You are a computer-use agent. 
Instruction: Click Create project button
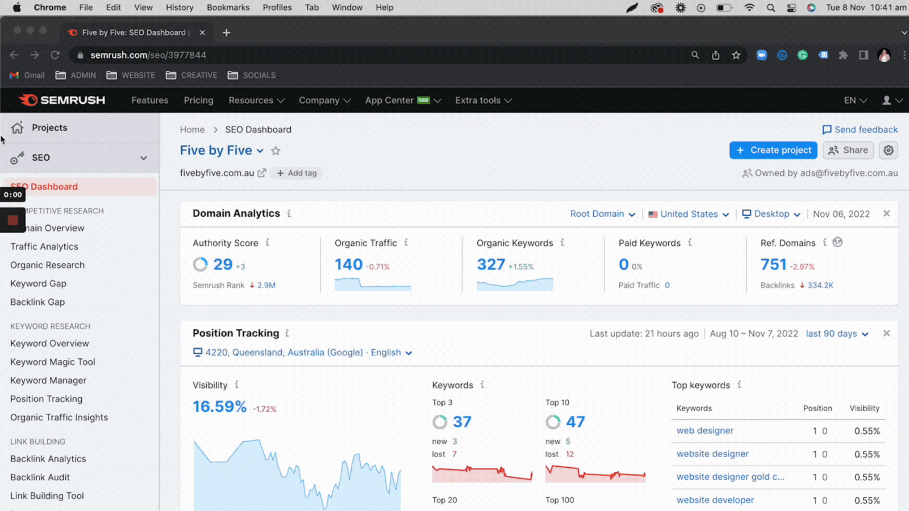tap(773, 150)
